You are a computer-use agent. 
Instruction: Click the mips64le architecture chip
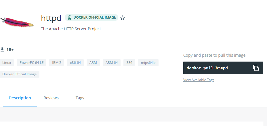click(x=148, y=63)
